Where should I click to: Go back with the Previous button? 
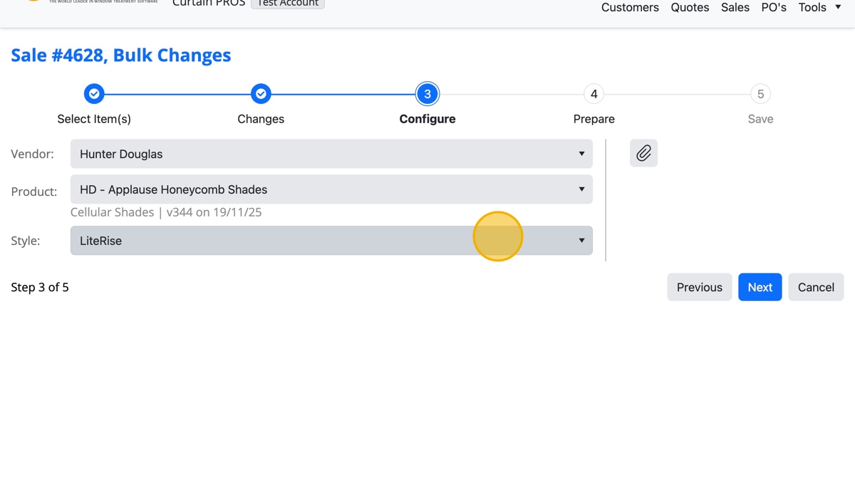[x=699, y=287]
